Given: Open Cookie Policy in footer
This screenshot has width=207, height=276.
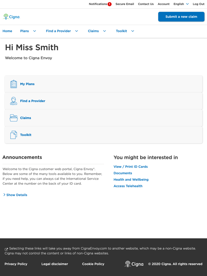Looking at the screenshot, I should click(x=93, y=264).
